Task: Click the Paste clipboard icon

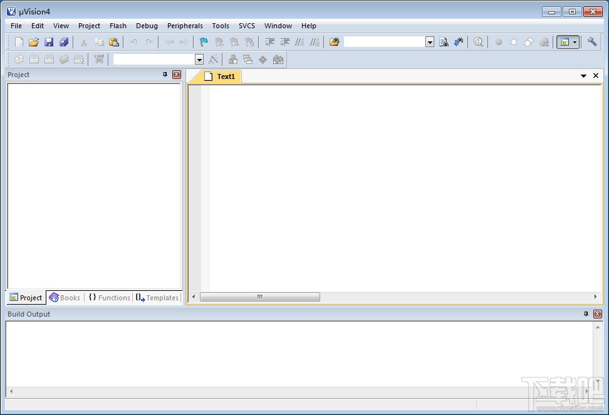Action: point(114,42)
